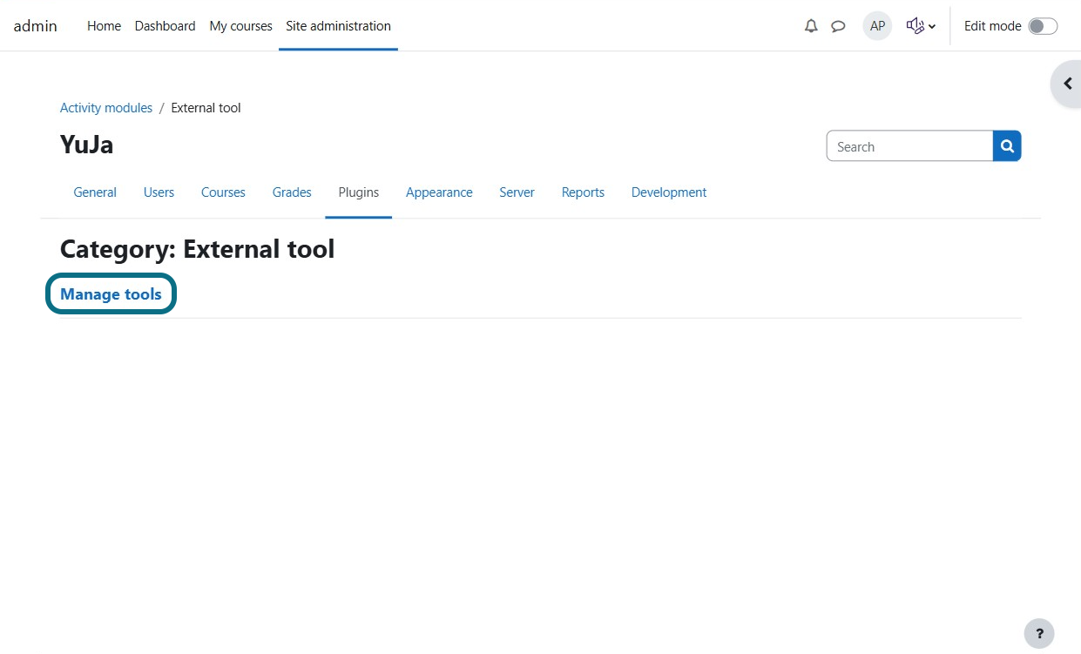Open the language selector icon menu

[921, 26]
